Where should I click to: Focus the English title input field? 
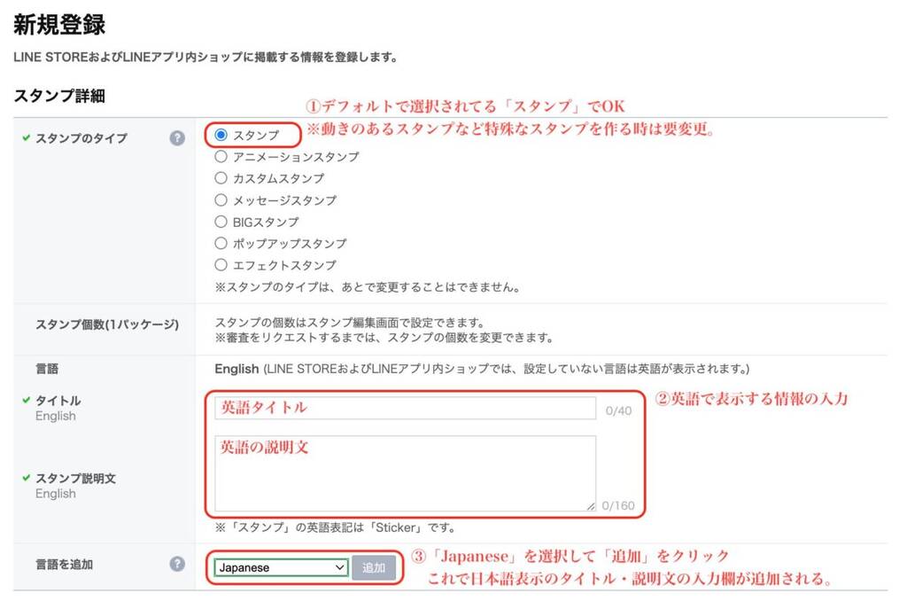click(406, 408)
